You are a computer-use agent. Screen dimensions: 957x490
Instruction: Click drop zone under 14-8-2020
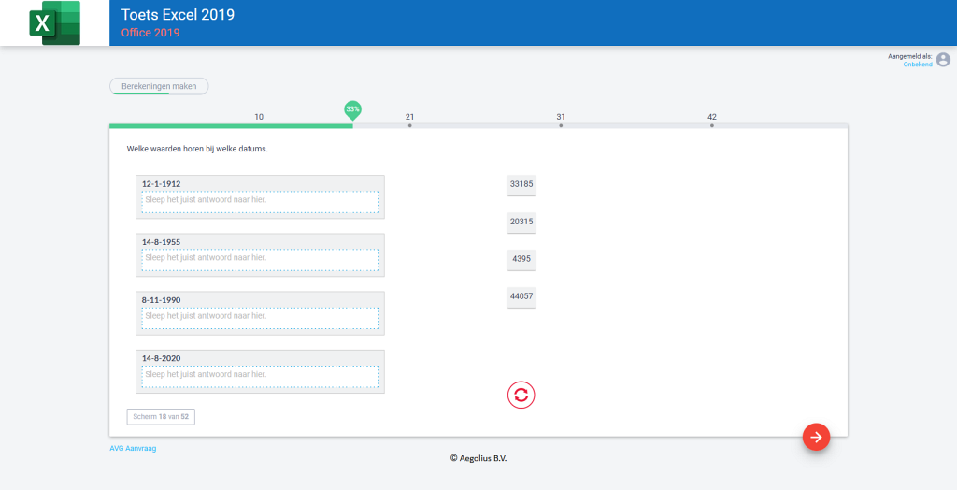(260, 376)
